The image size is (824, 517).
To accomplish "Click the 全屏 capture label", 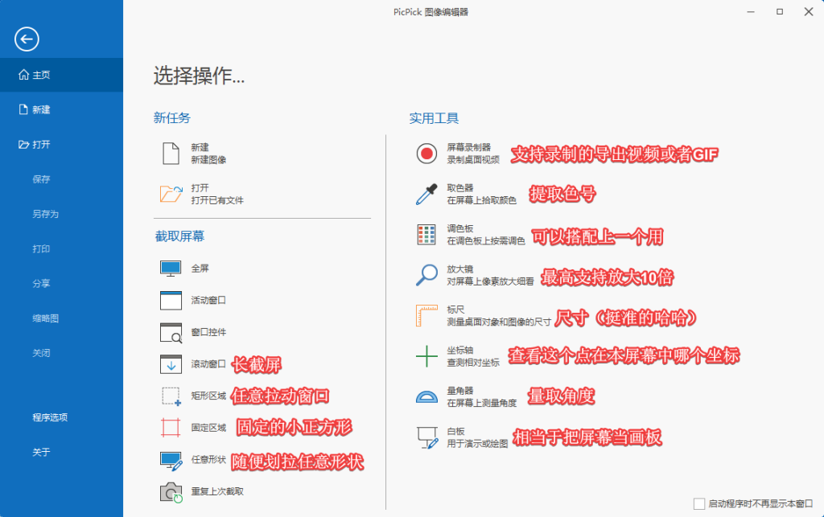I will tap(200, 269).
